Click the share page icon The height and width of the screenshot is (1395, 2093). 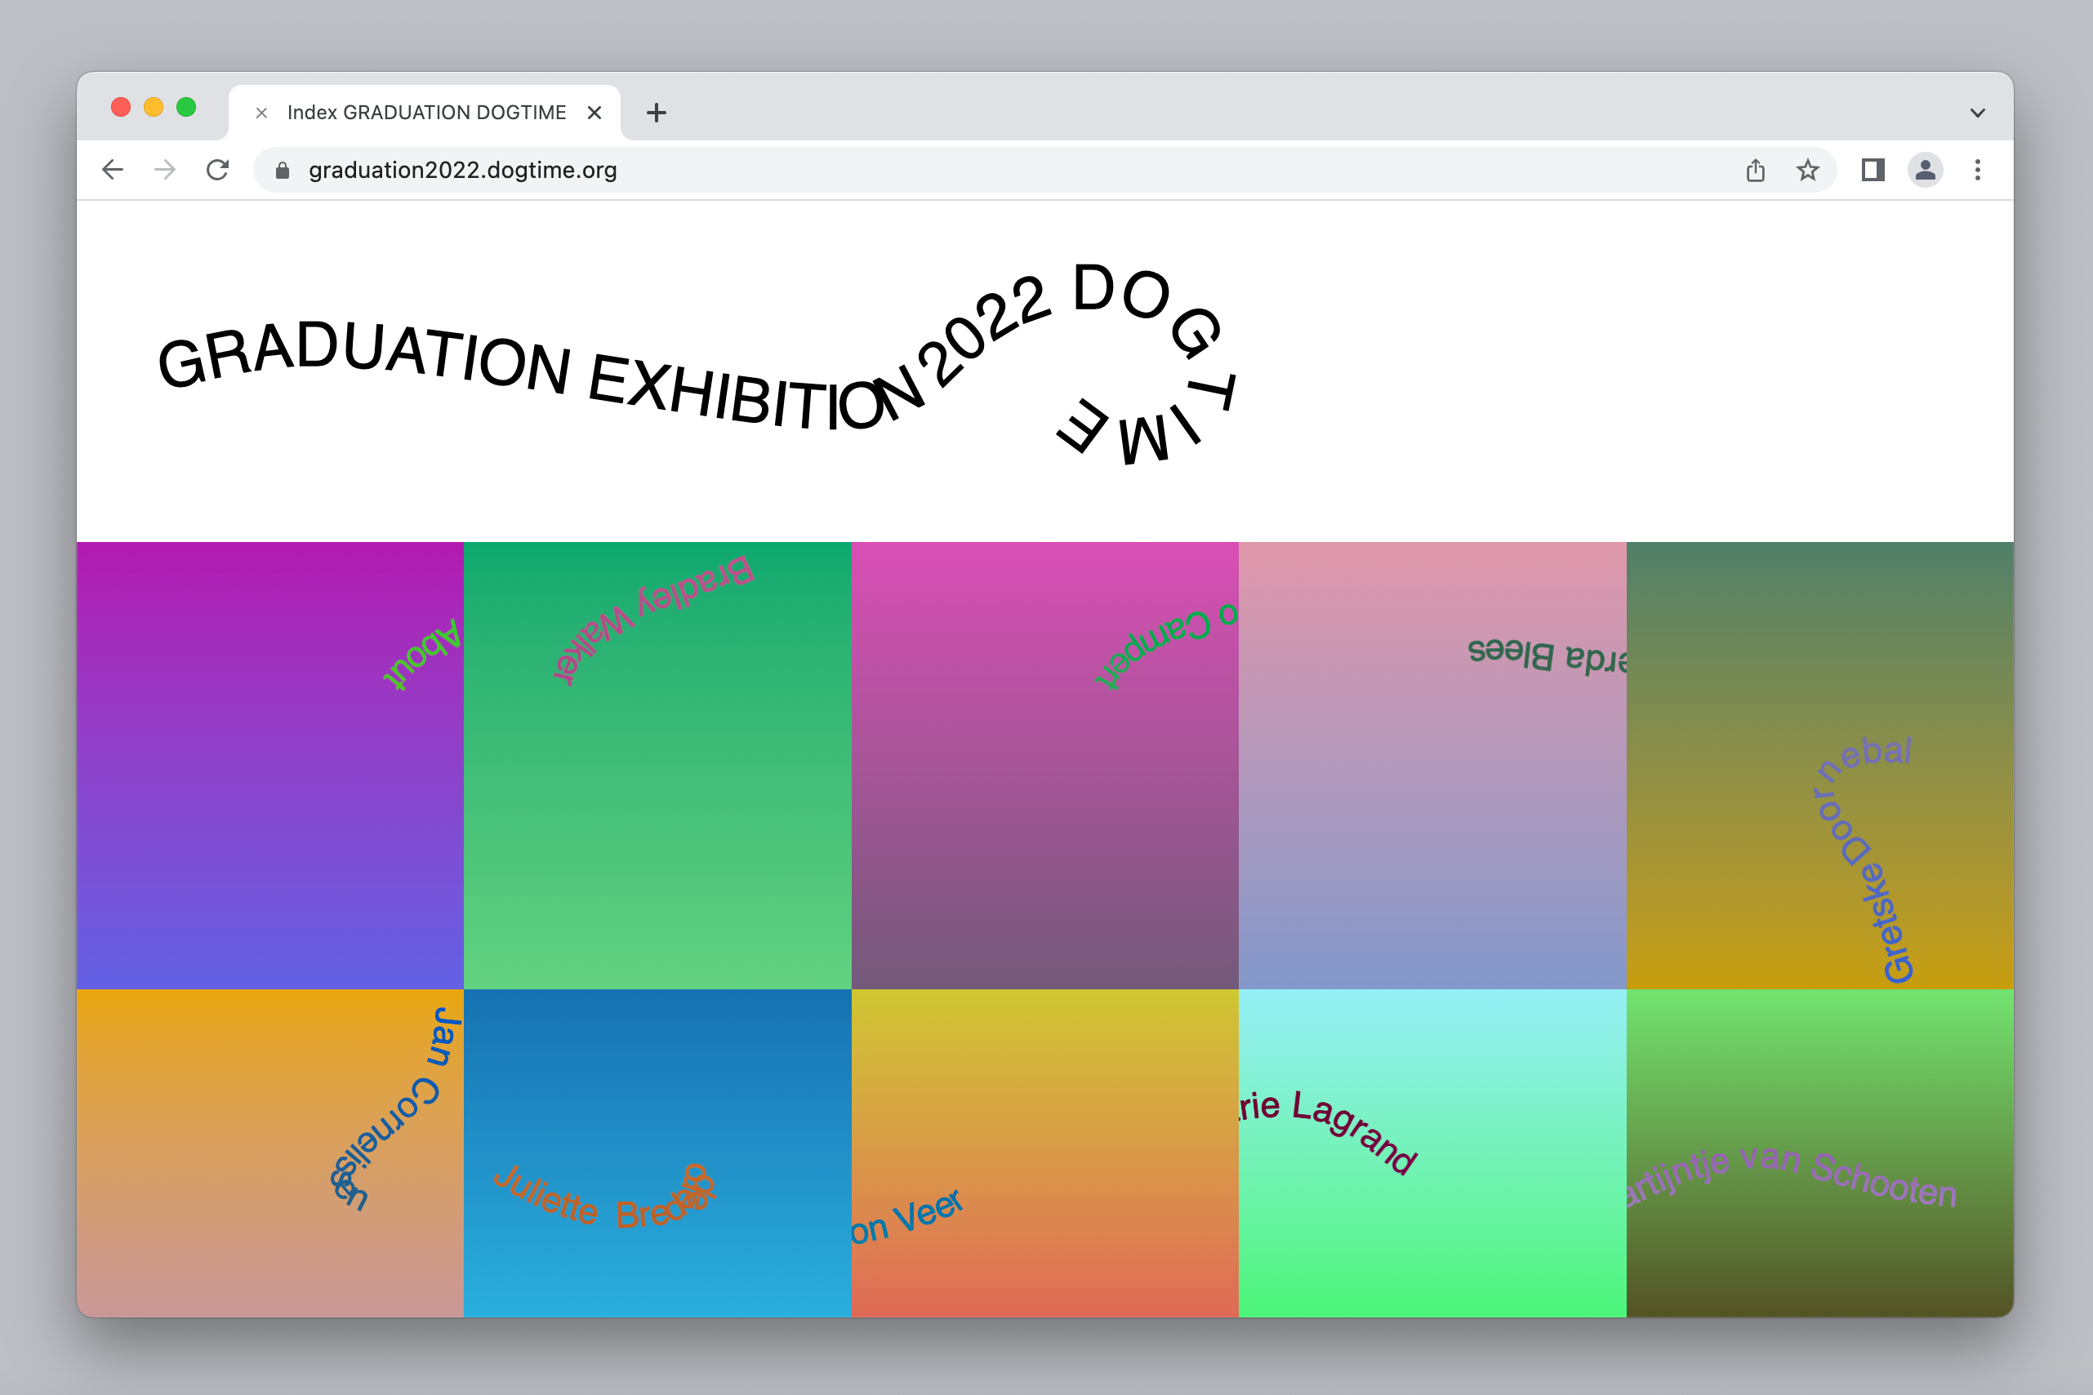[x=1755, y=170]
